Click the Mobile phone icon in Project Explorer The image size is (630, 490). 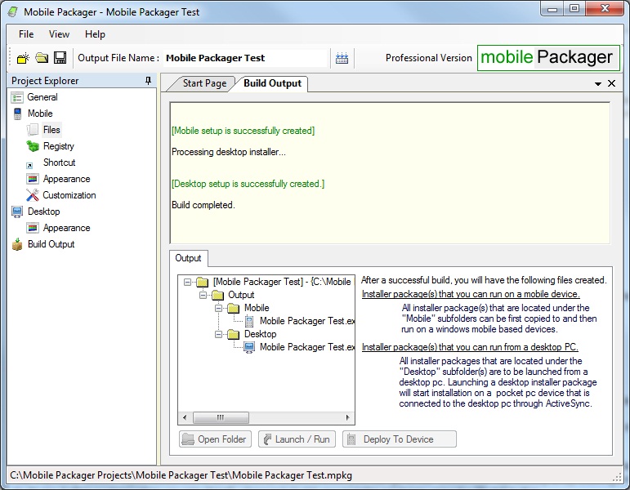[x=17, y=114]
